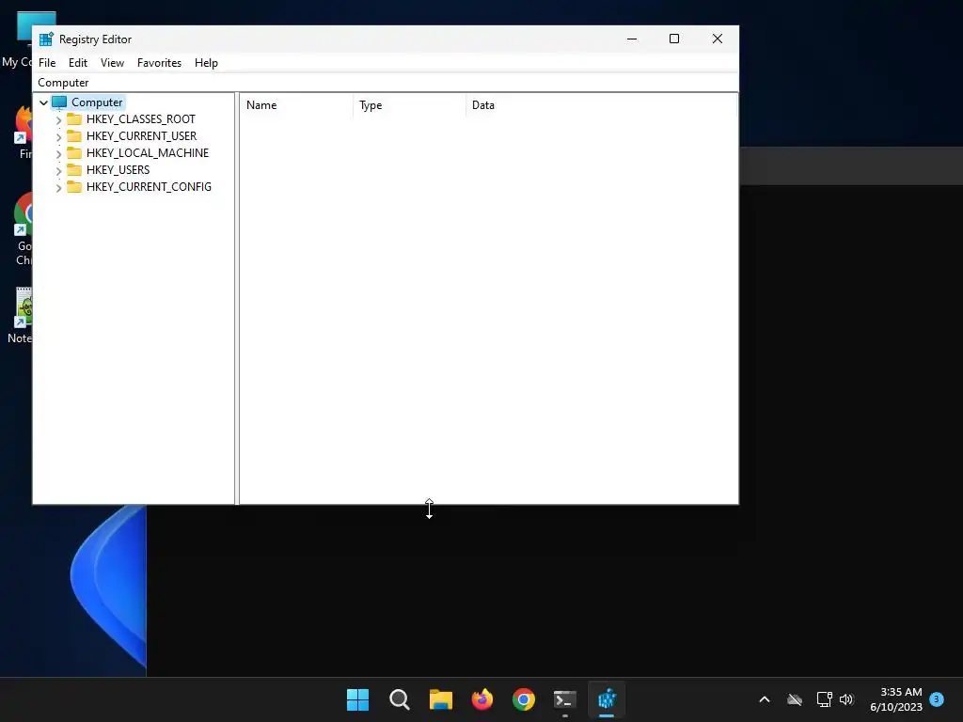
Task: Open the Help menu
Action: (x=206, y=63)
